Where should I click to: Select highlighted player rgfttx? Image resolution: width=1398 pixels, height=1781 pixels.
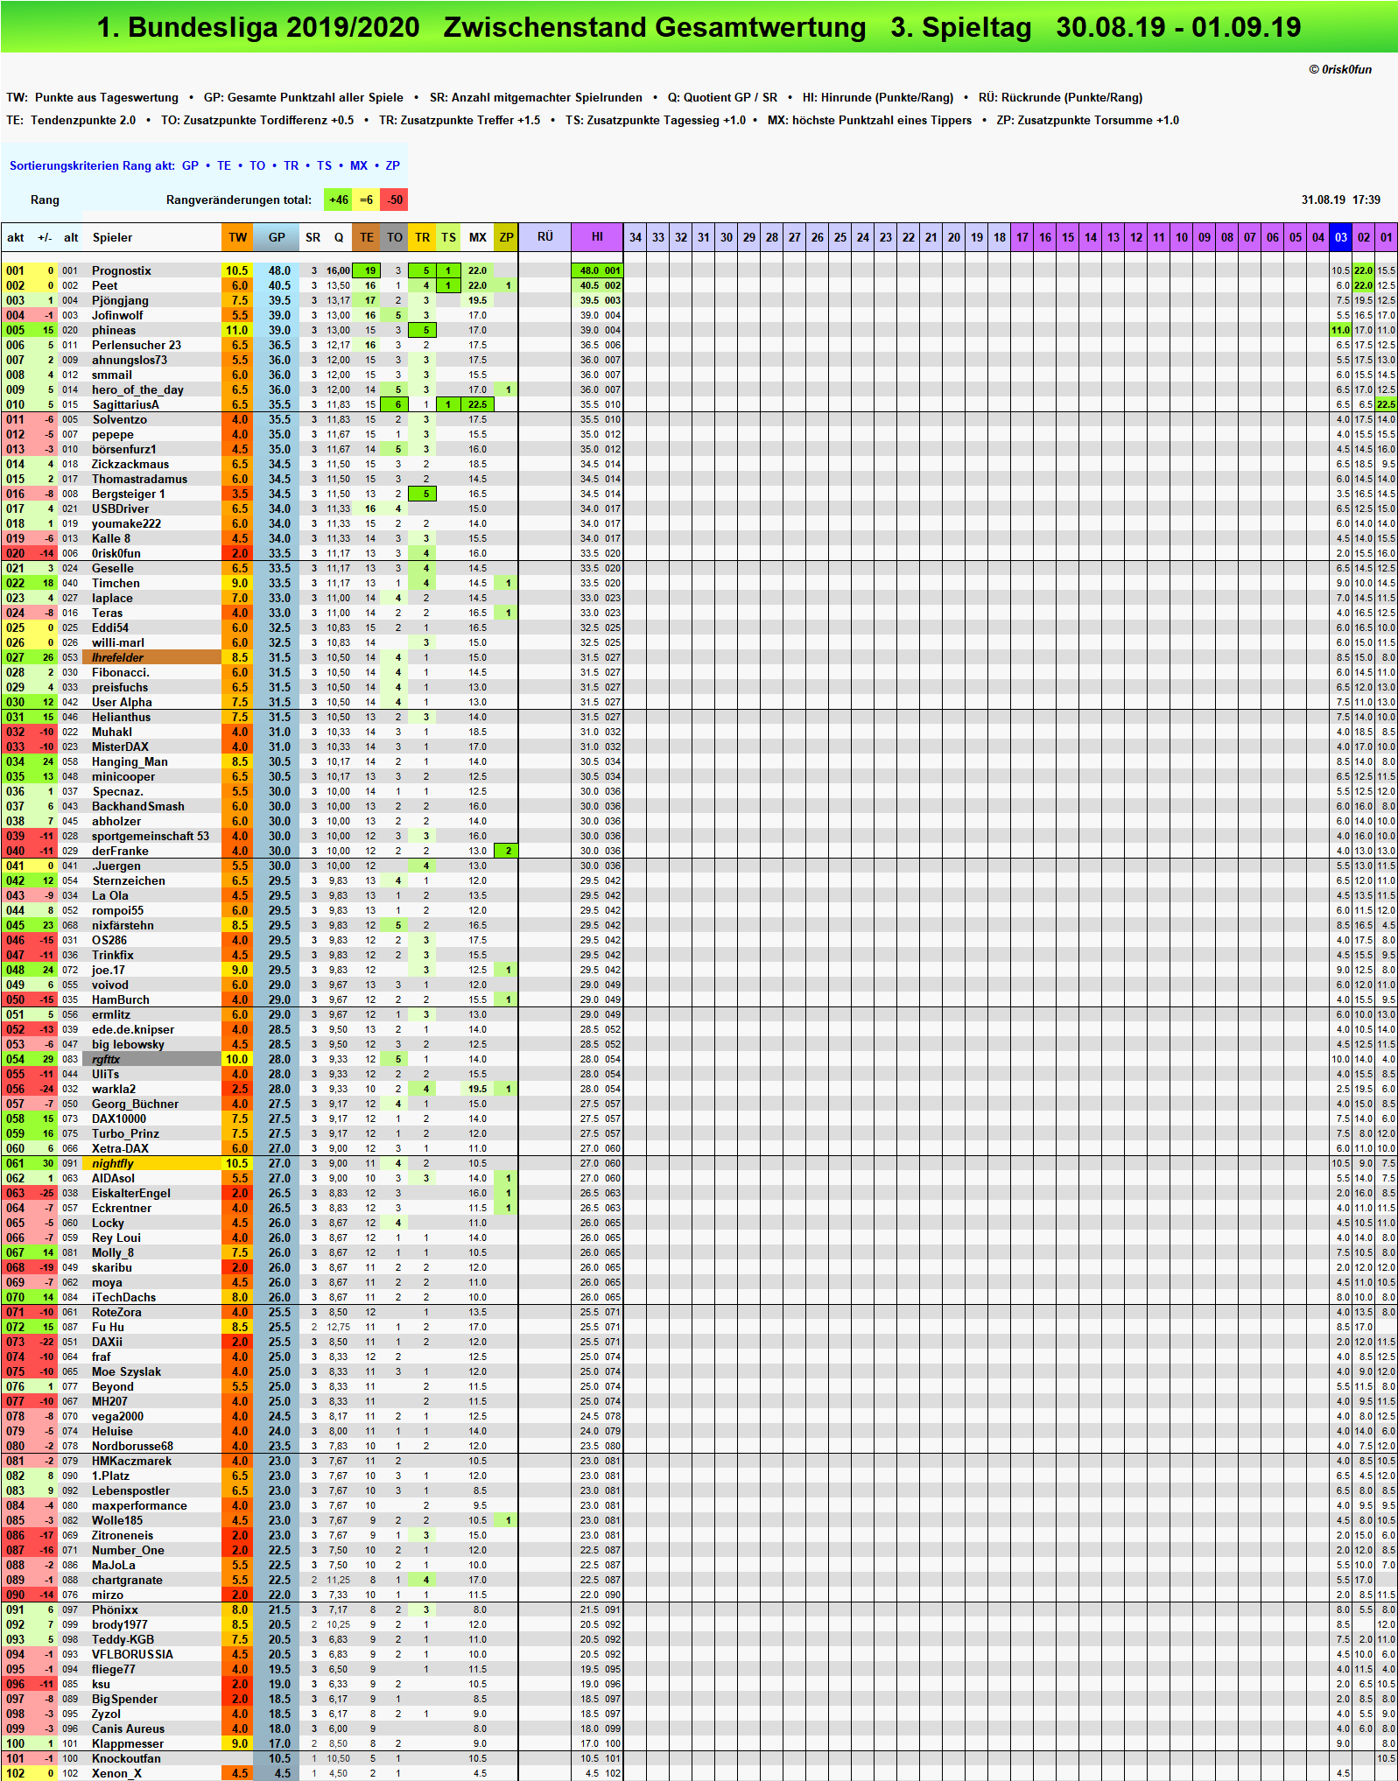(151, 1059)
